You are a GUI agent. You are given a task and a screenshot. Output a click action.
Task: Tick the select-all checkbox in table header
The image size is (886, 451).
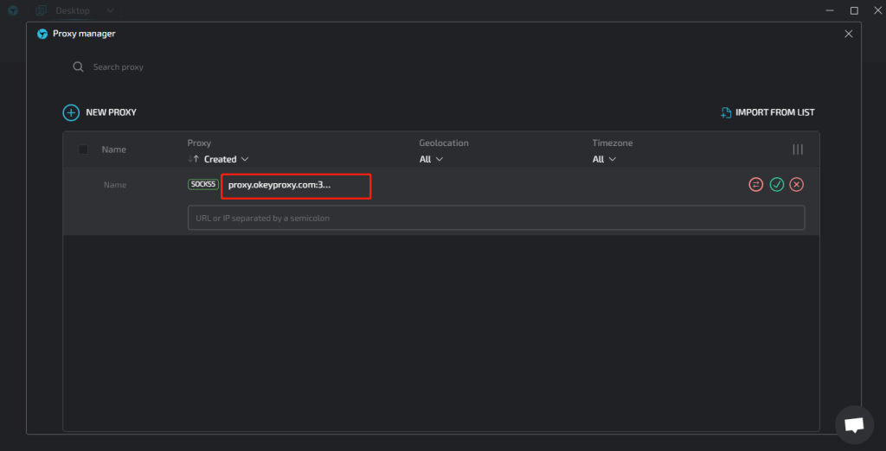(83, 149)
